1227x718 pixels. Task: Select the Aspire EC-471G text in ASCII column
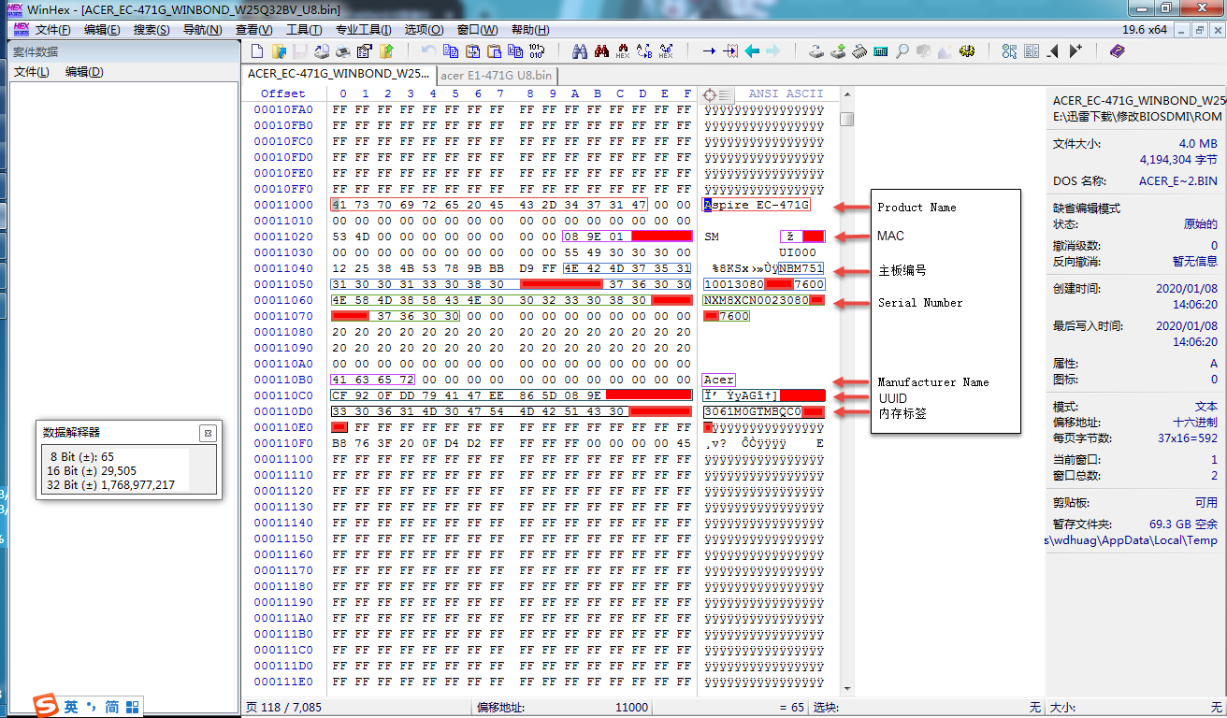pyautogui.click(x=757, y=205)
